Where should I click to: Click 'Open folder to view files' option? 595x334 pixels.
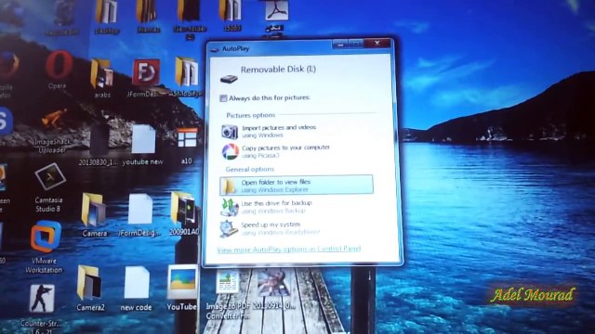click(297, 186)
